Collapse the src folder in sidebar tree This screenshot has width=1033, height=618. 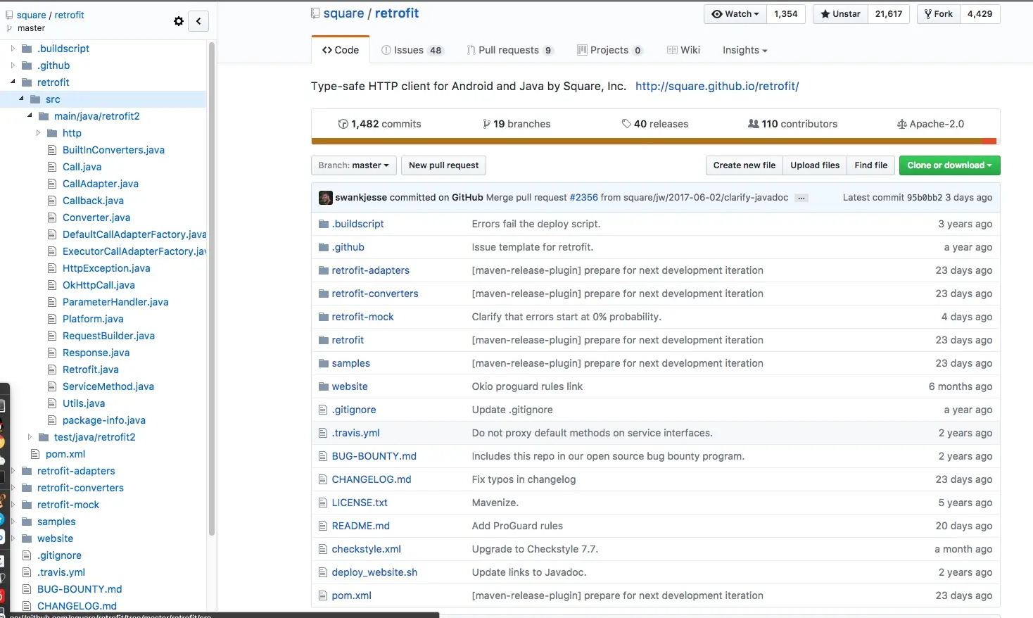click(21, 99)
